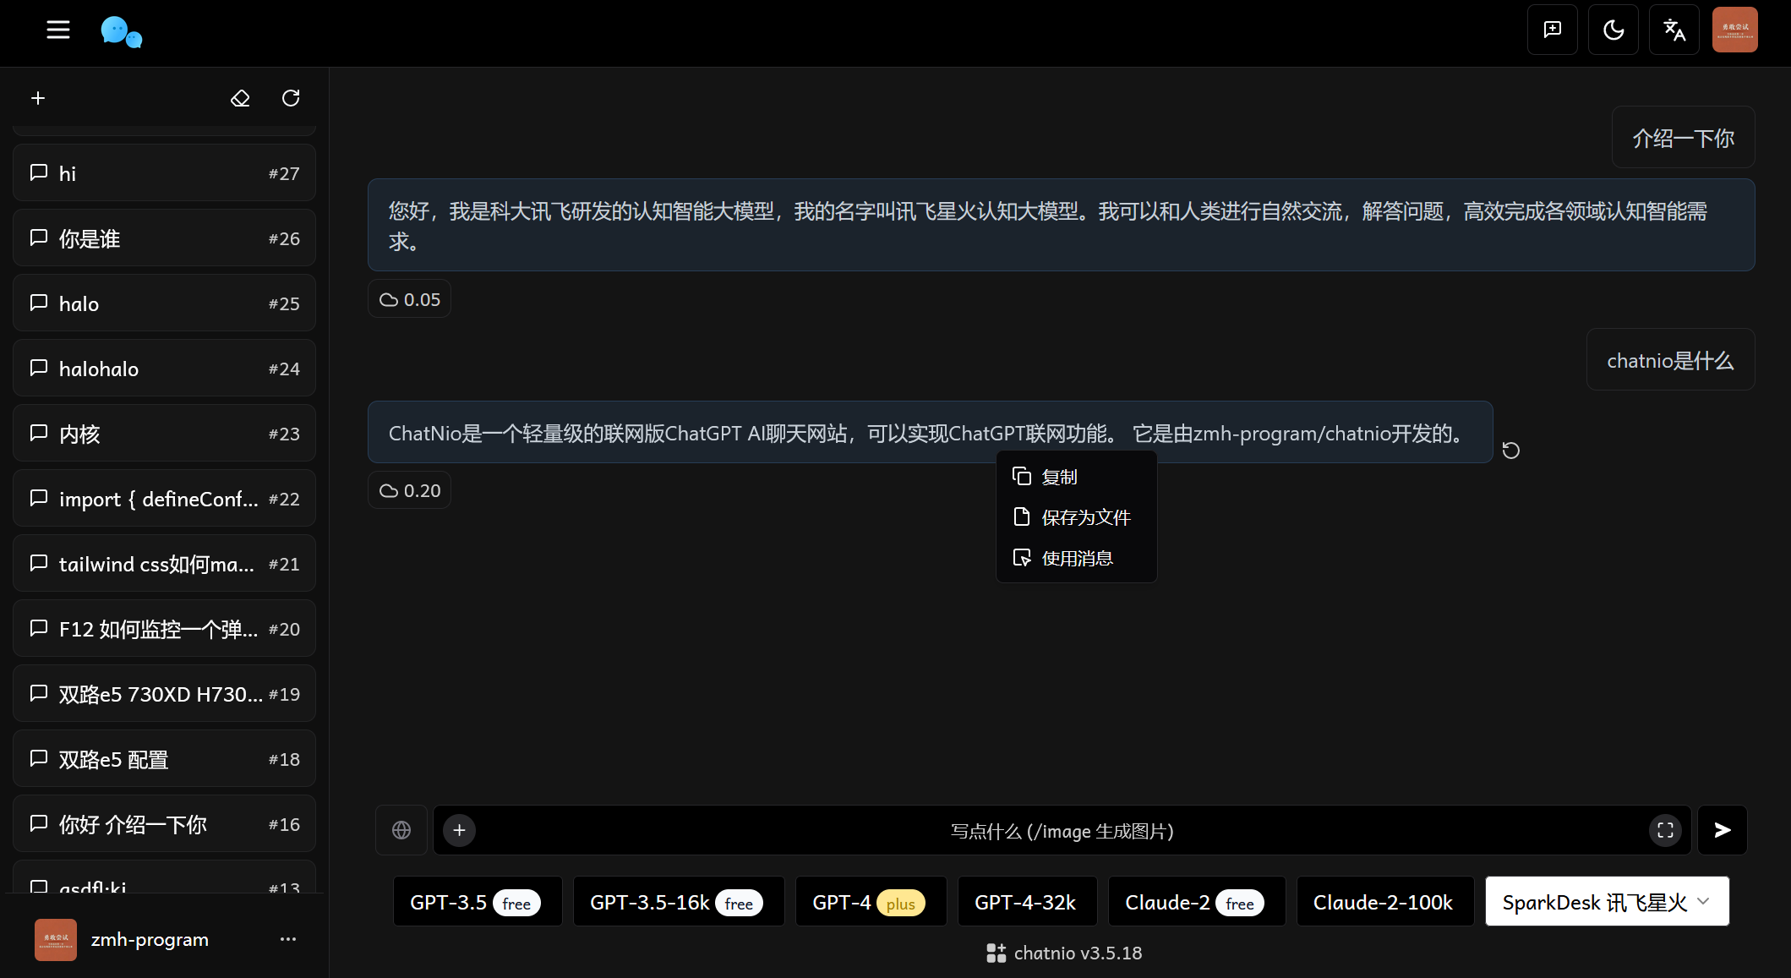Viewport: 1791px width, 978px height.
Task: Open conversation '双路e5 配置' #18
Action: (164, 759)
